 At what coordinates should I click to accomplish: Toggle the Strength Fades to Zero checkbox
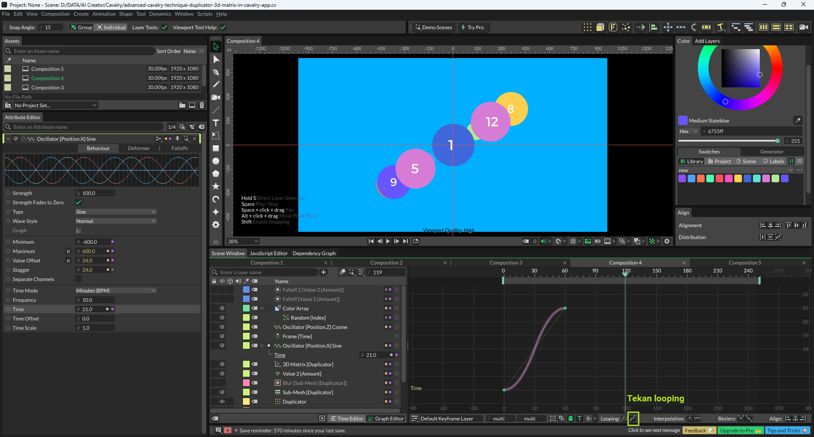[x=78, y=203]
